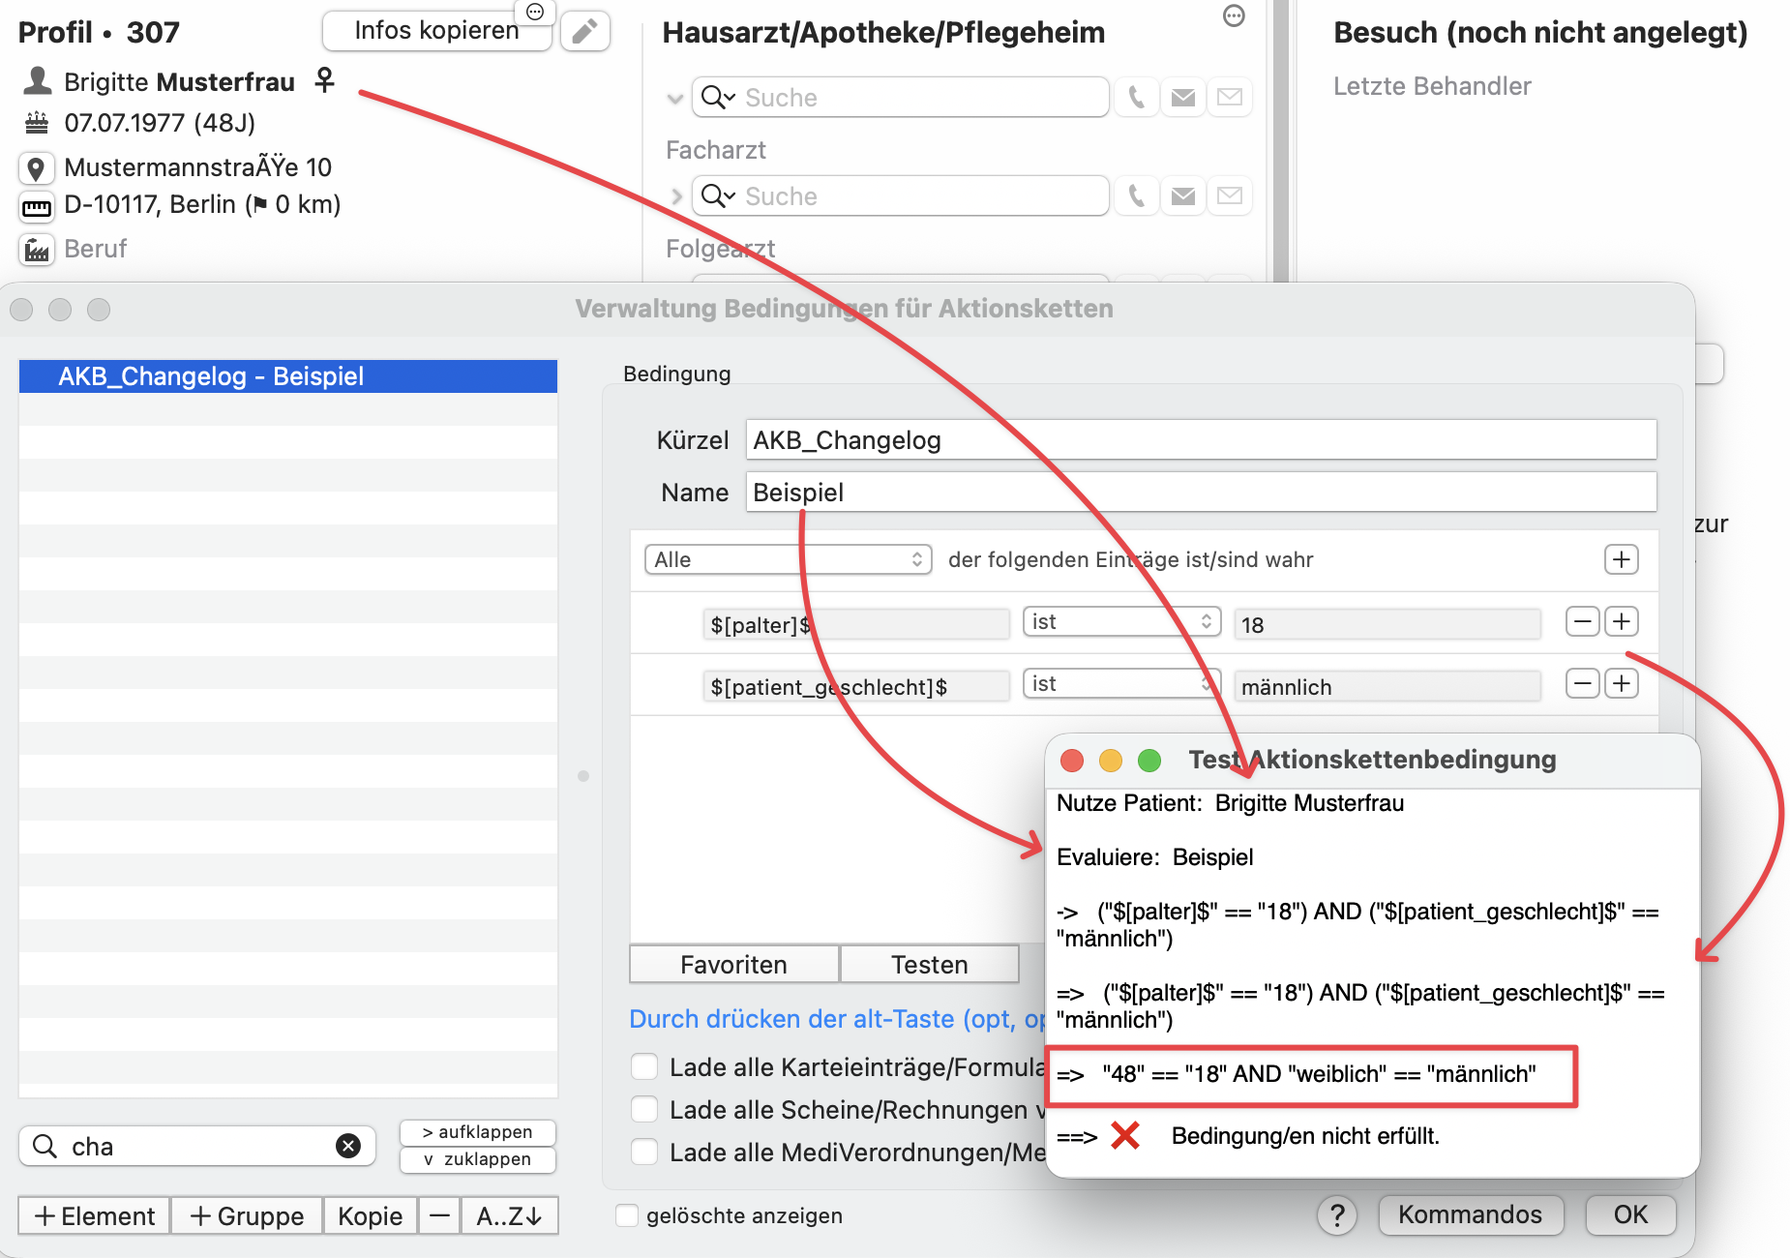Click the person silhouette icon beside Brigitte Musterfrau
The width and height of the screenshot is (1790, 1258).
click(36, 81)
